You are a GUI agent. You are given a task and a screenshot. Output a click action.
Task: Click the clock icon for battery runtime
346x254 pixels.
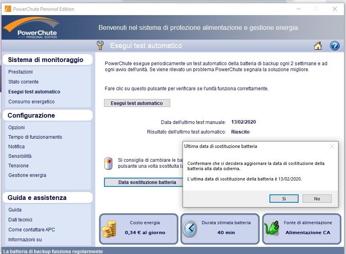(190, 229)
